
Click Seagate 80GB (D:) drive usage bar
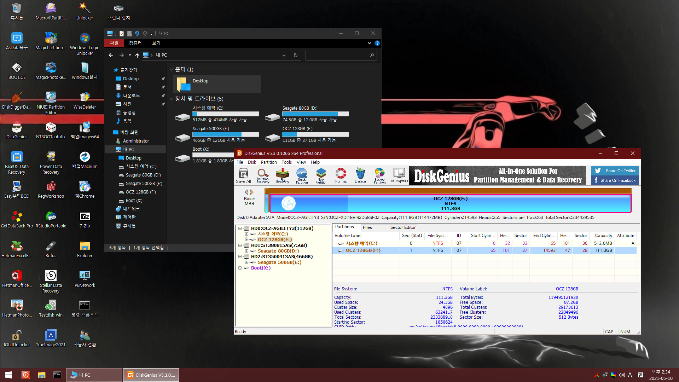(x=315, y=114)
